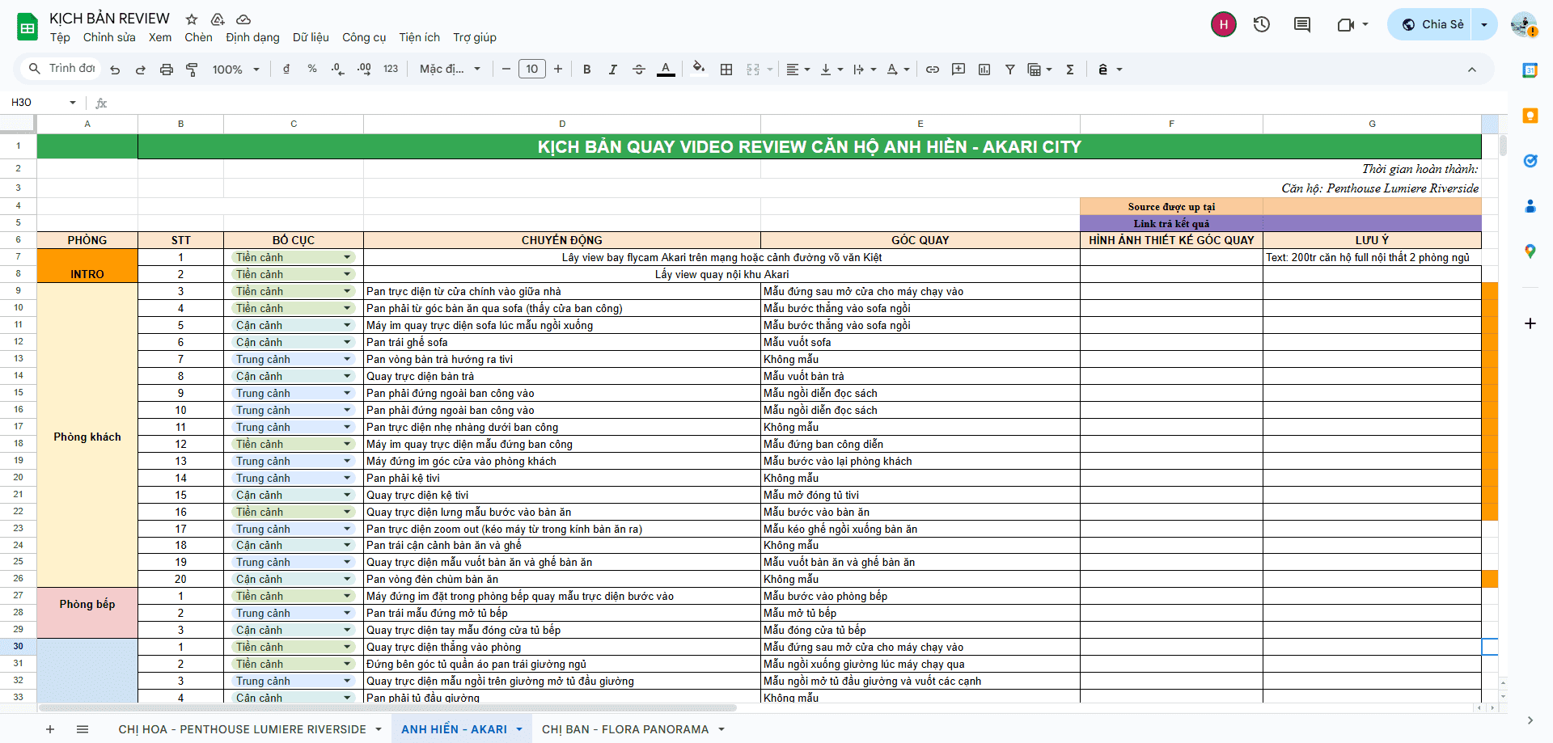The image size is (1553, 743).
Task: Insert a link using the link icon
Action: pos(933,70)
